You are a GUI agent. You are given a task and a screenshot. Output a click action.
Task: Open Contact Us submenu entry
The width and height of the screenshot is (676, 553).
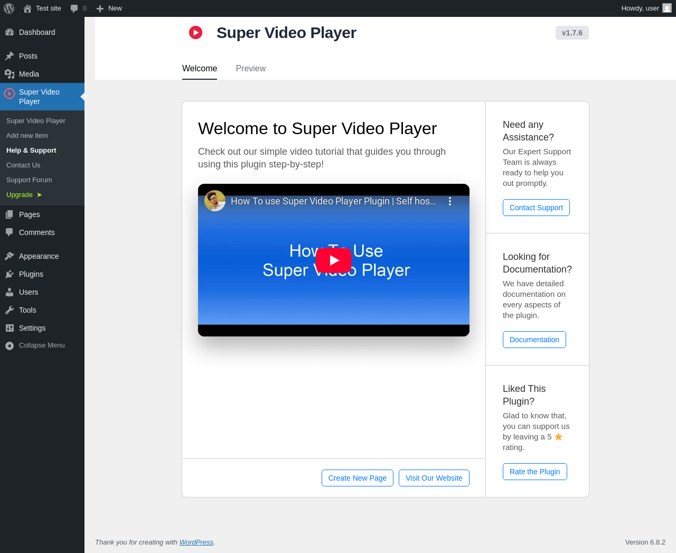tap(42, 165)
